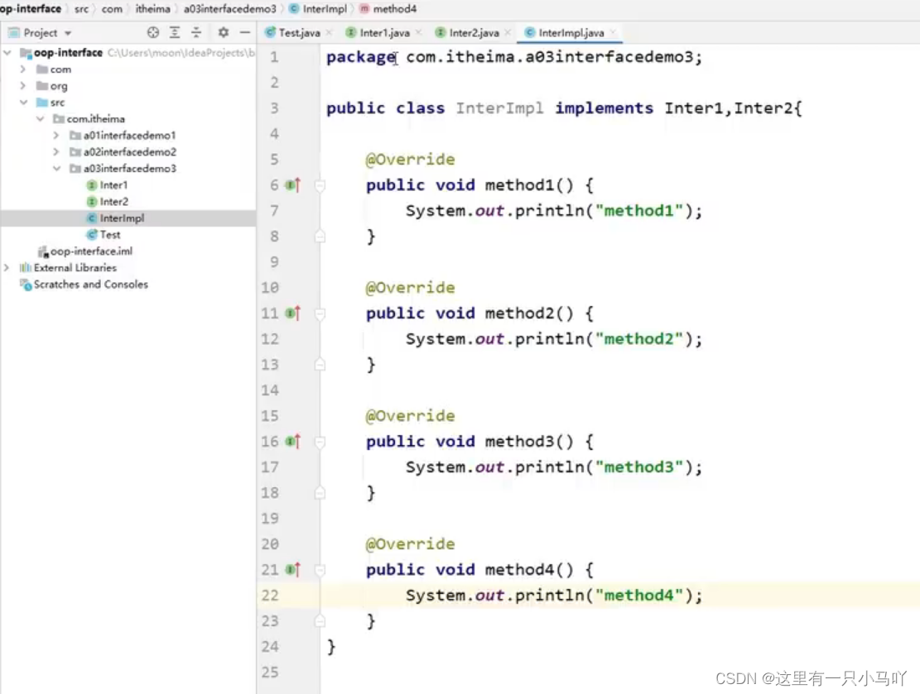The image size is (920, 694).
Task: Click the External Libraries icon
Action: point(25,268)
